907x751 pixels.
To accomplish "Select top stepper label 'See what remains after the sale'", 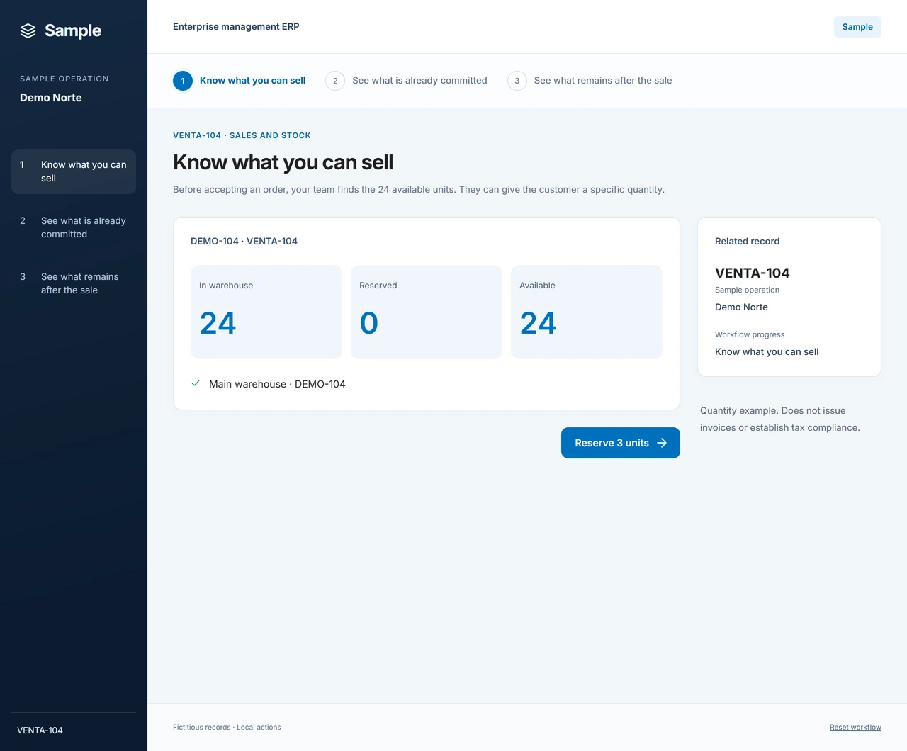I will (x=603, y=81).
